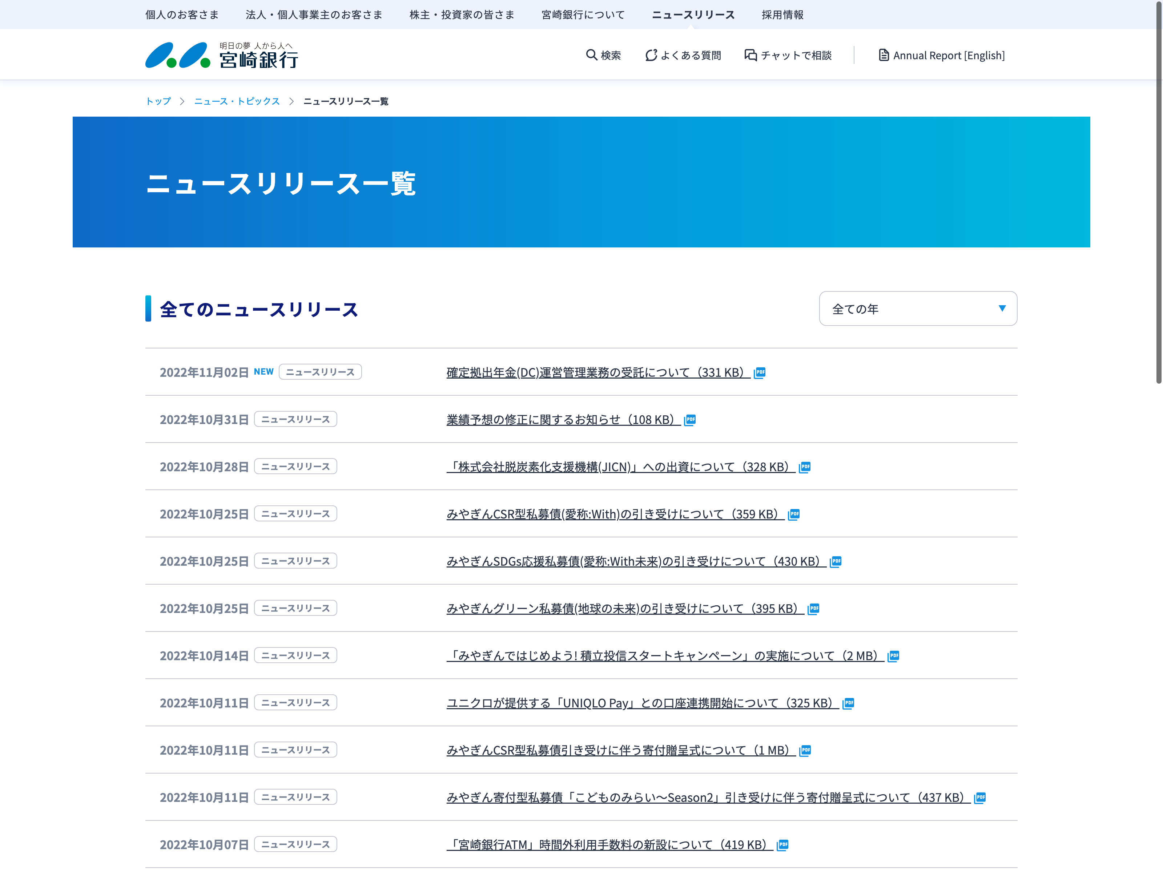This screenshot has height=872, width=1163.
Task: Click the chat consultation icon
Action: click(x=750, y=54)
